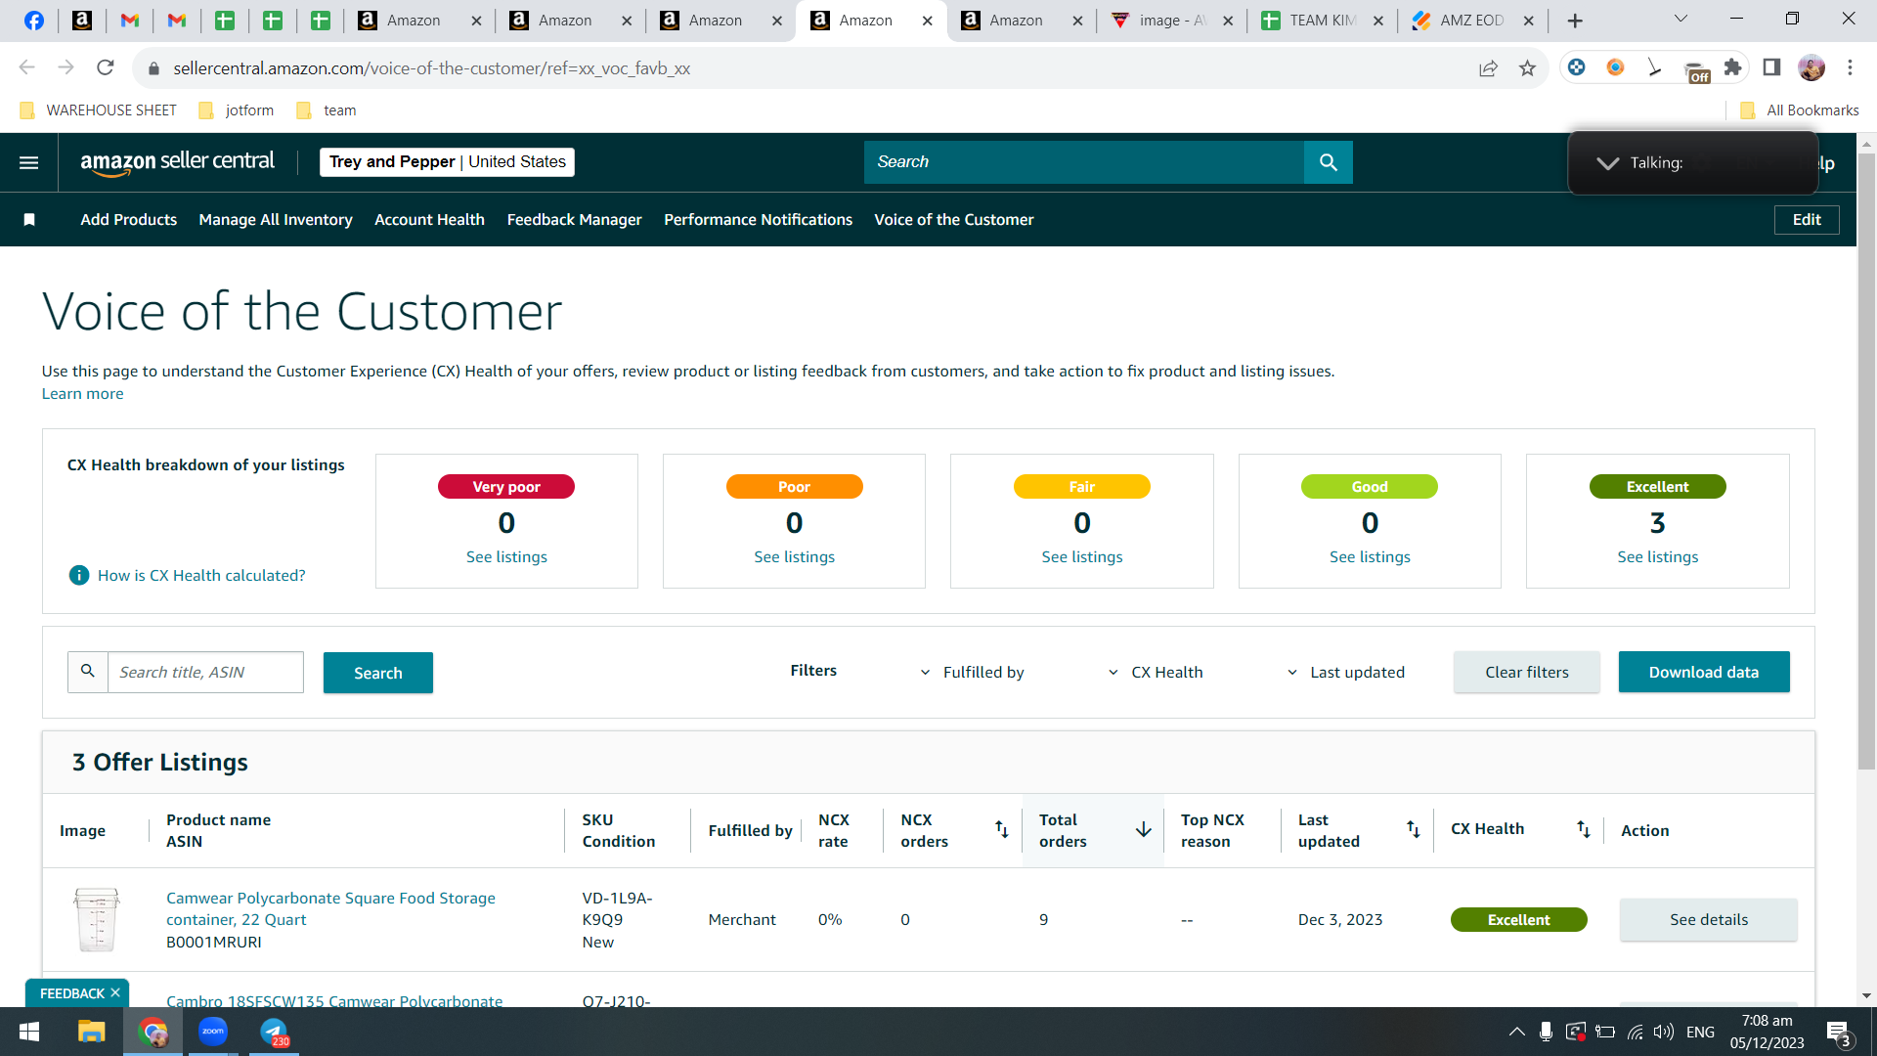Expand the Fulfilled by filter dropdown
Screen dimensions: 1877x1056
(974, 672)
